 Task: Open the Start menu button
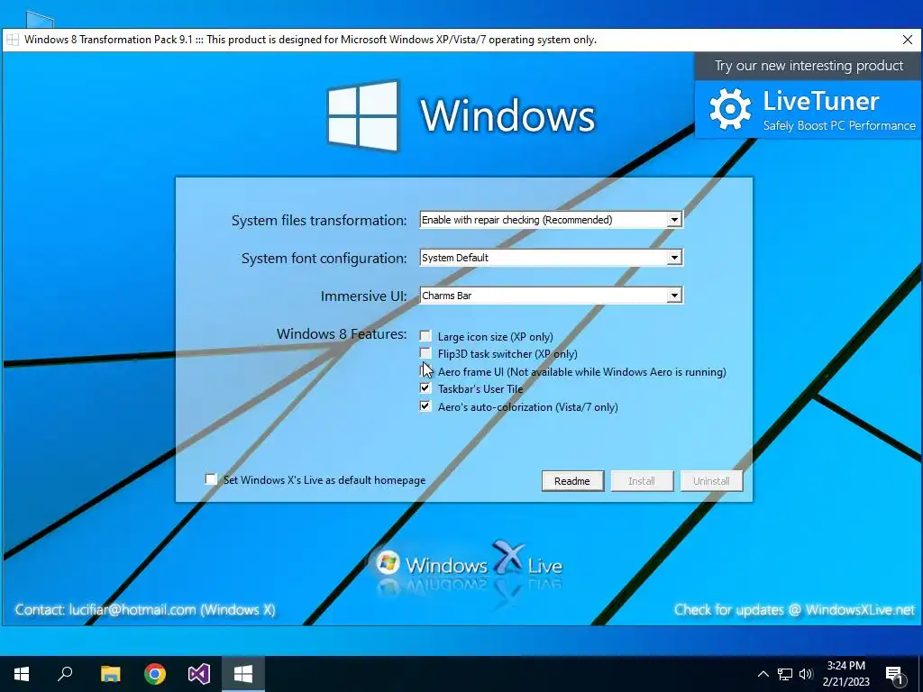(x=22, y=674)
